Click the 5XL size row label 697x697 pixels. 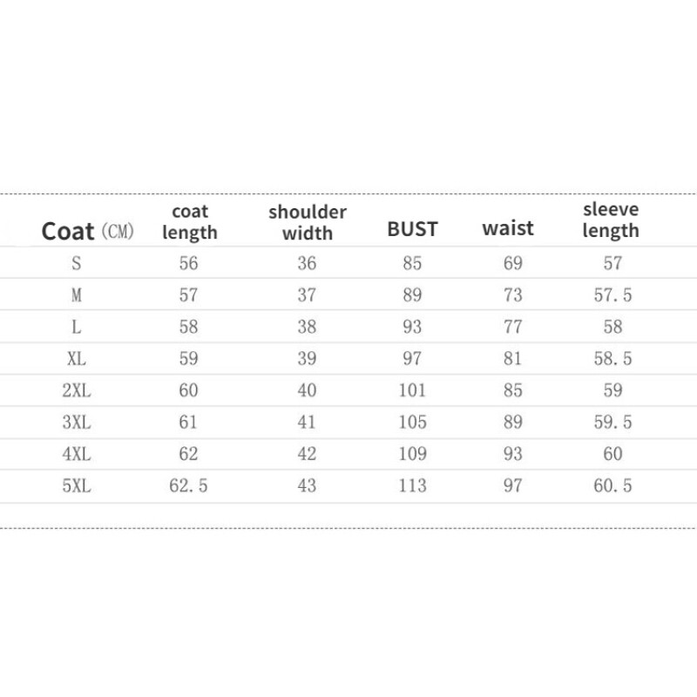[x=76, y=486]
